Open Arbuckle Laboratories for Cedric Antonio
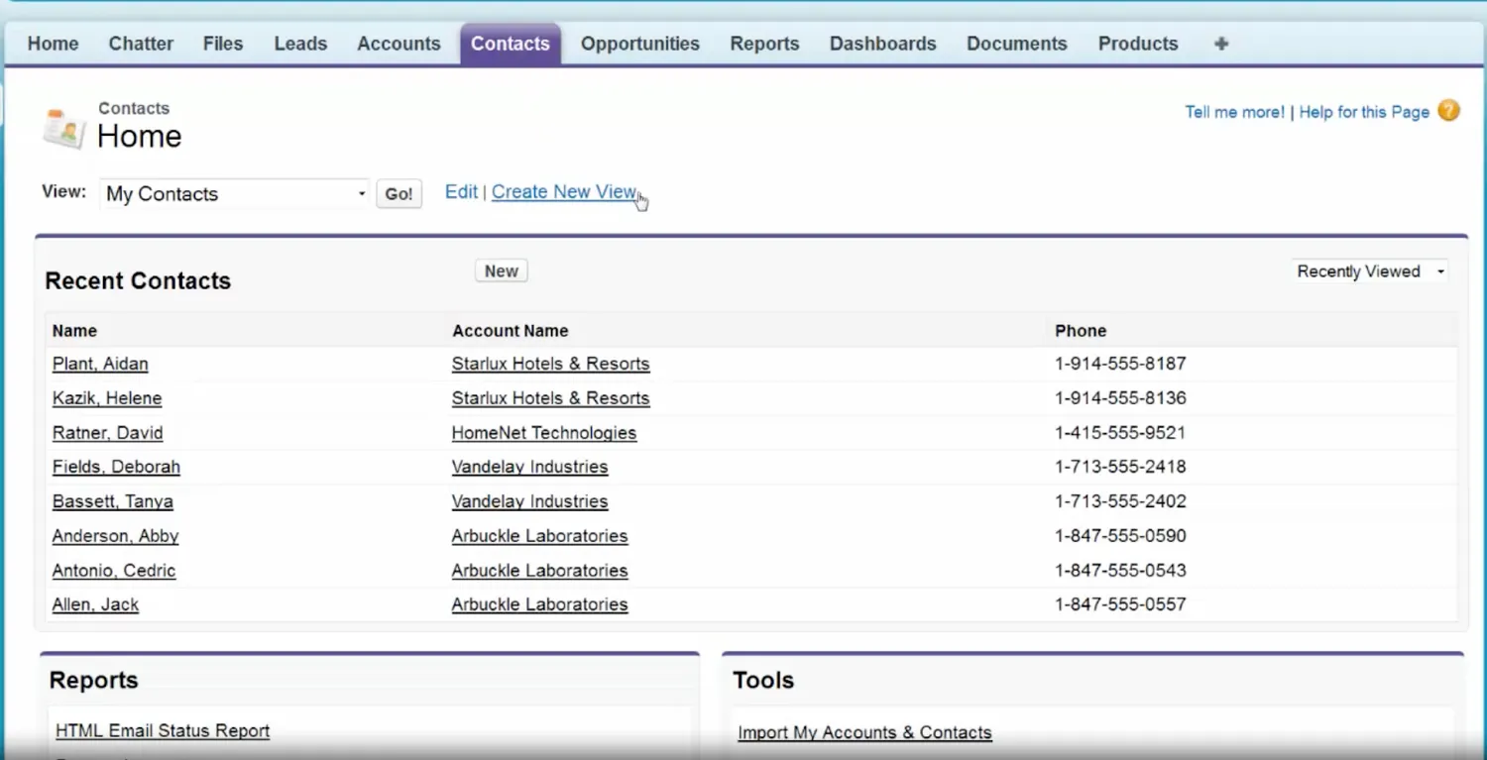 pyautogui.click(x=539, y=571)
